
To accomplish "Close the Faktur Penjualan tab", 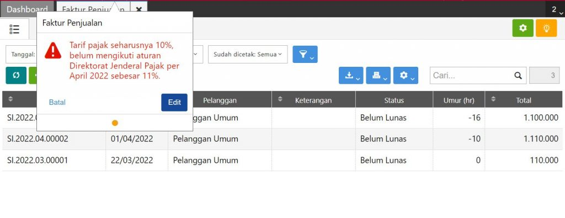I will coord(138,9).
